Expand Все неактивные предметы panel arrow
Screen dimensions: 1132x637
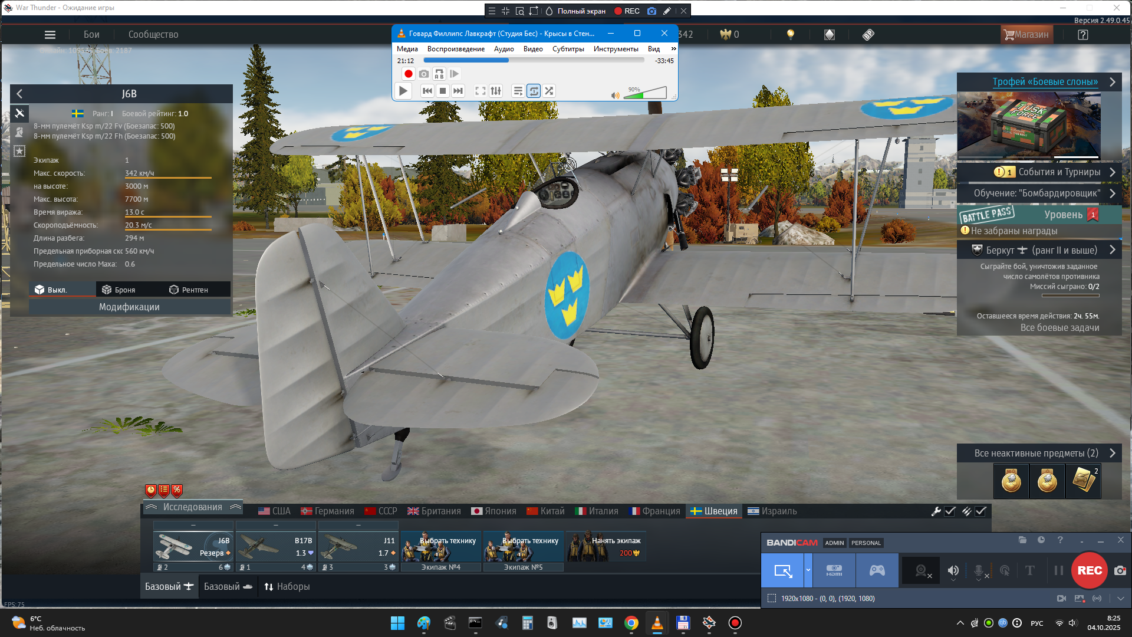[x=1113, y=453]
